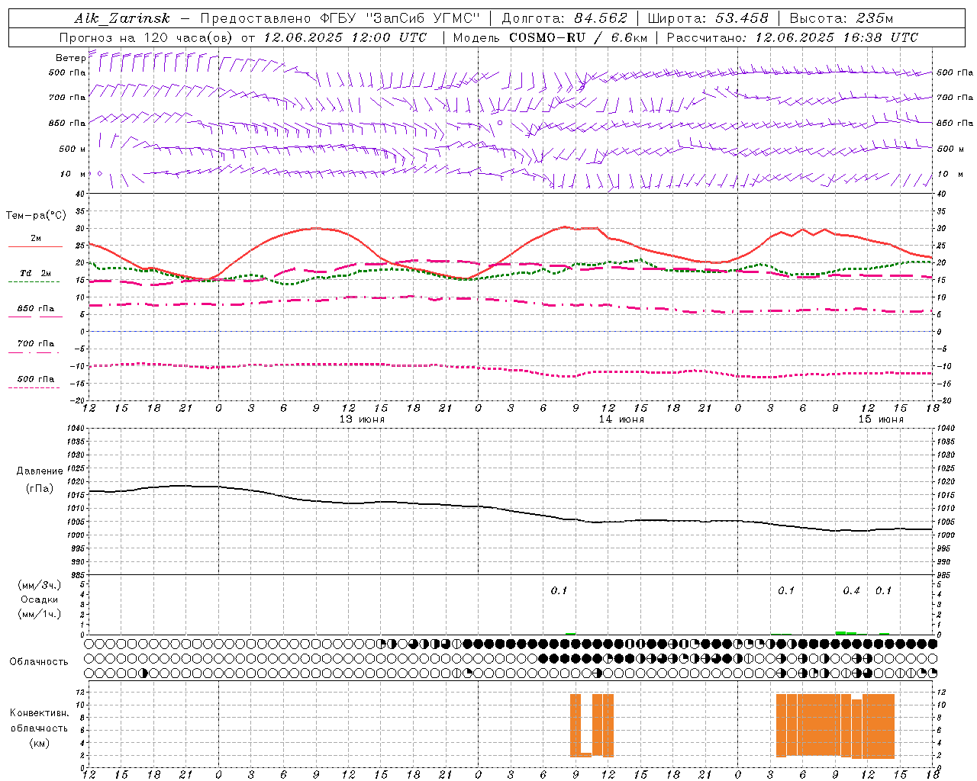Select the text Предоставлено ФГБУ "ЗапСиб УГМС"
This screenshot has height=781, width=977.
[x=340, y=18]
